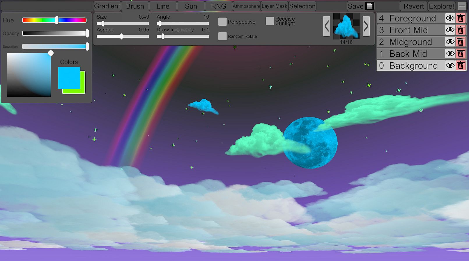Go to the next brush shape
This screenshot has height=261, width=469.
(x=366, y=26)
